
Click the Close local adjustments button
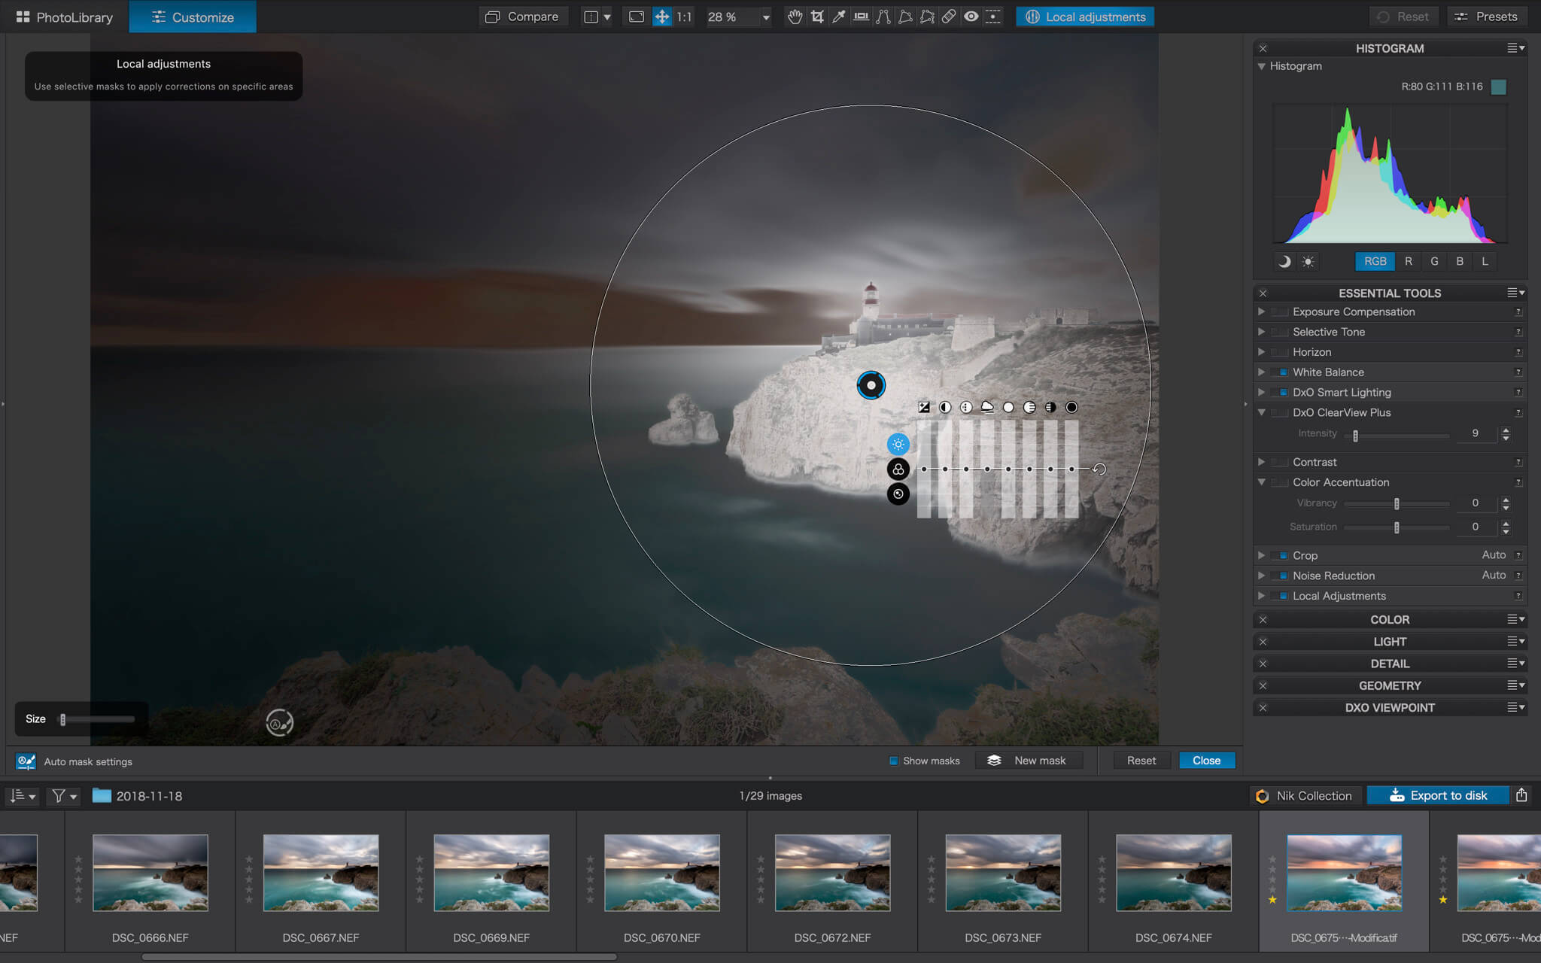coord(1207,760)
